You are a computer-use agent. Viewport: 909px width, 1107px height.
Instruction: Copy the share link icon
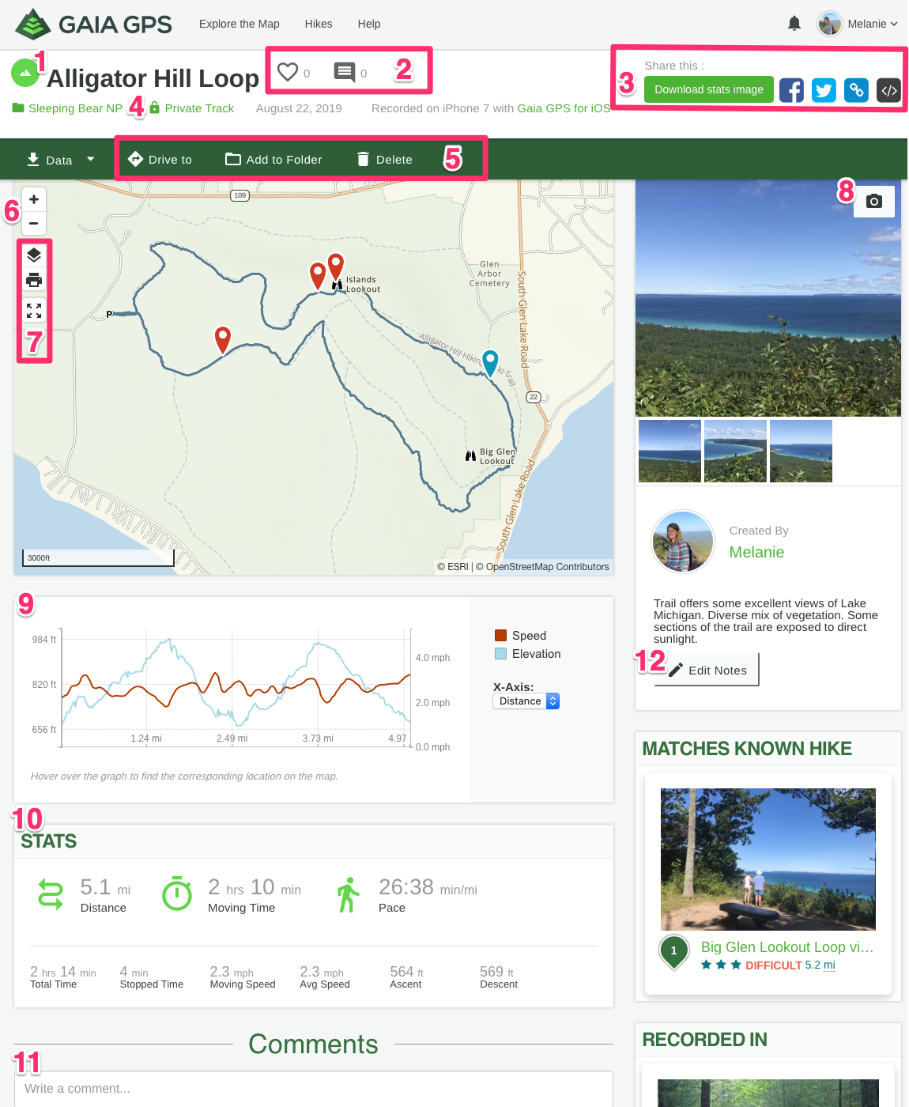pos(856,90)
